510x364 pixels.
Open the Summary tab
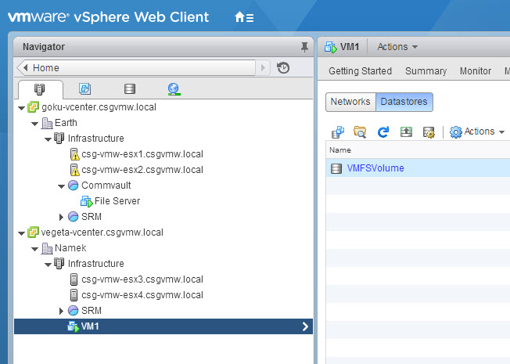(x=426, y=71)
